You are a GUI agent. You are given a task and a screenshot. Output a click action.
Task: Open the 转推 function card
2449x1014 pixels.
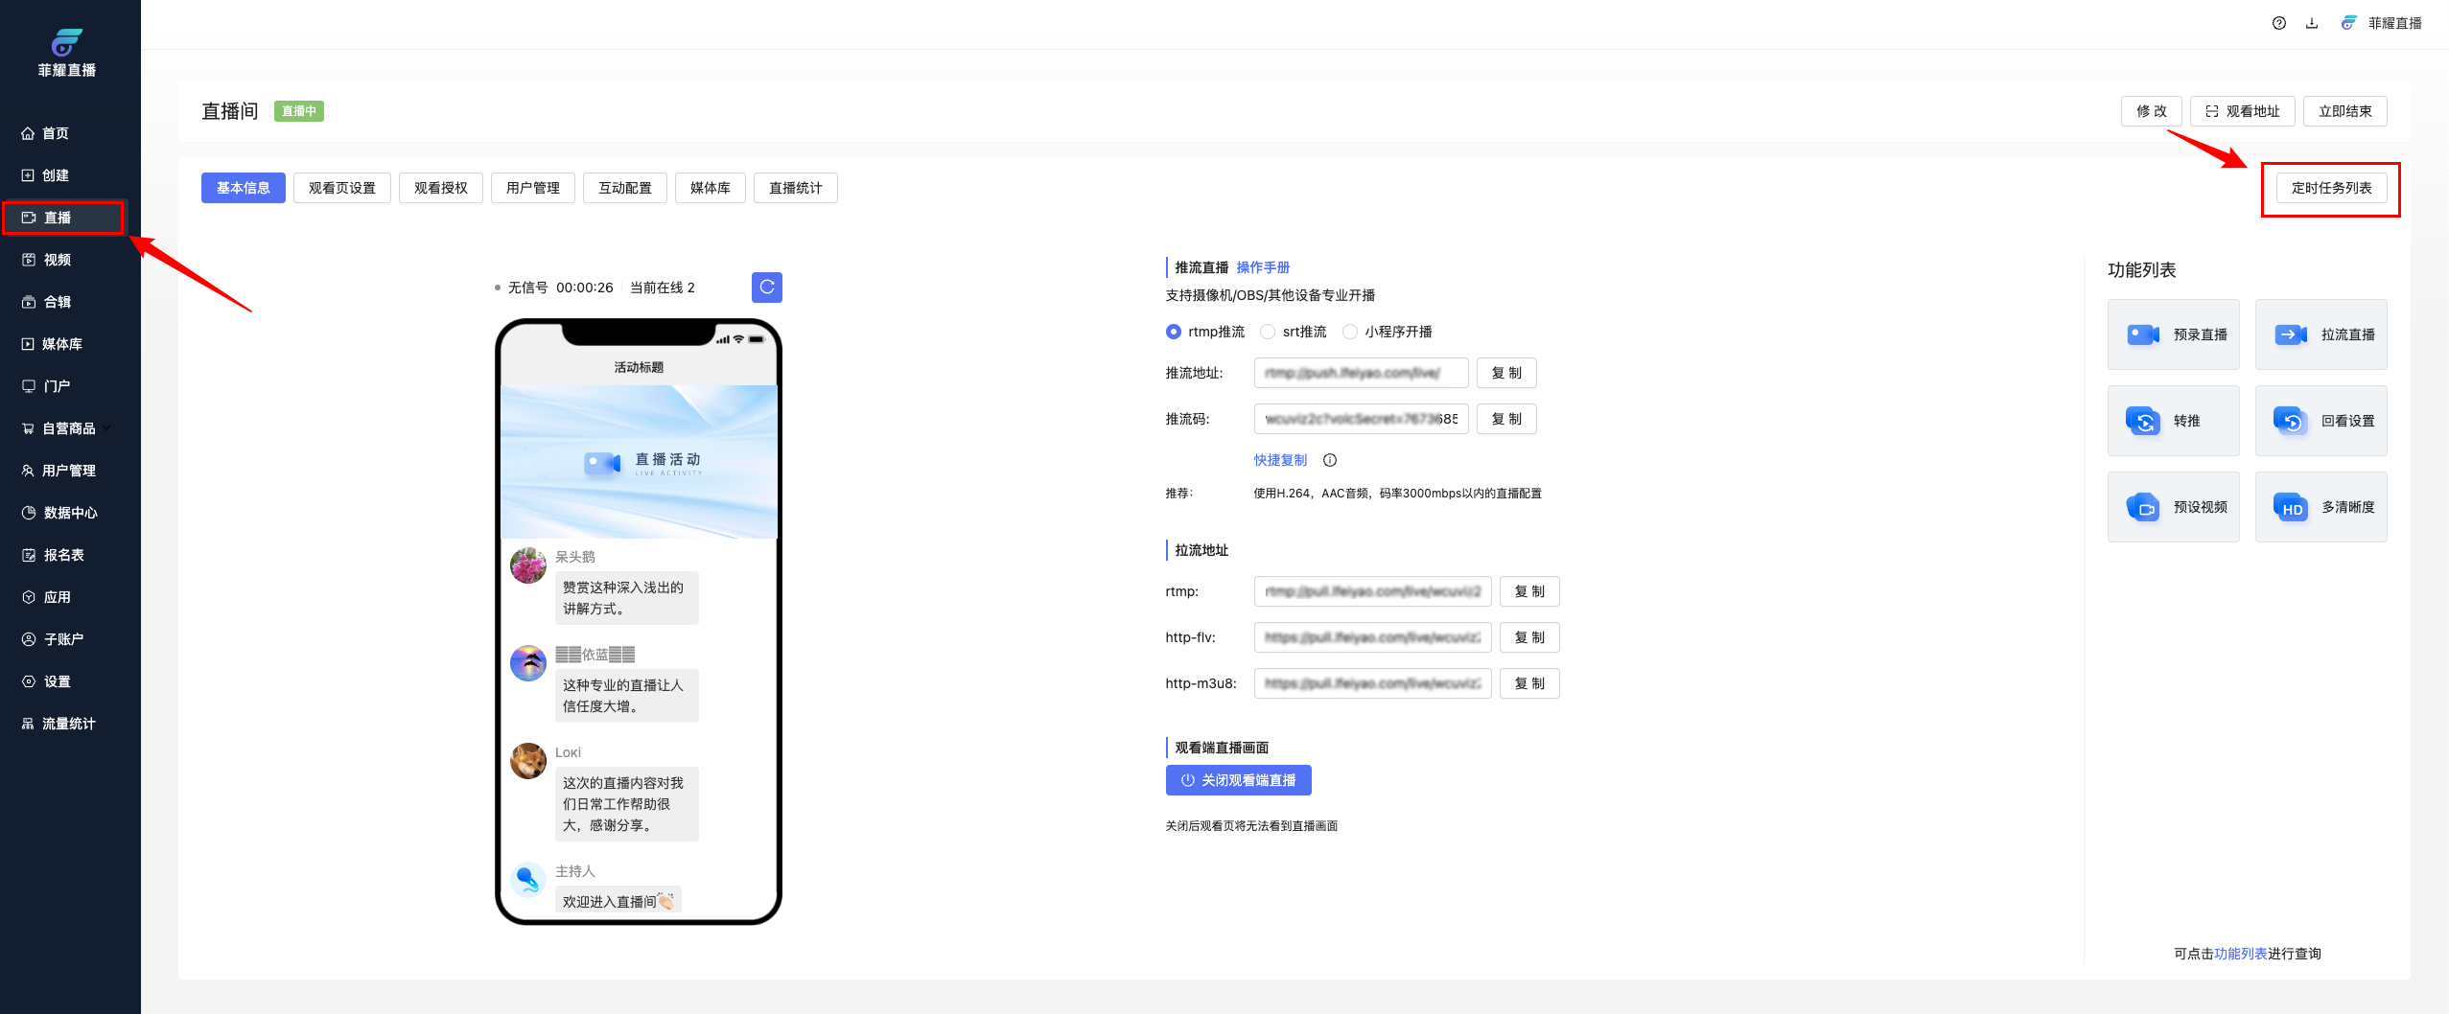pos(2173,421)
